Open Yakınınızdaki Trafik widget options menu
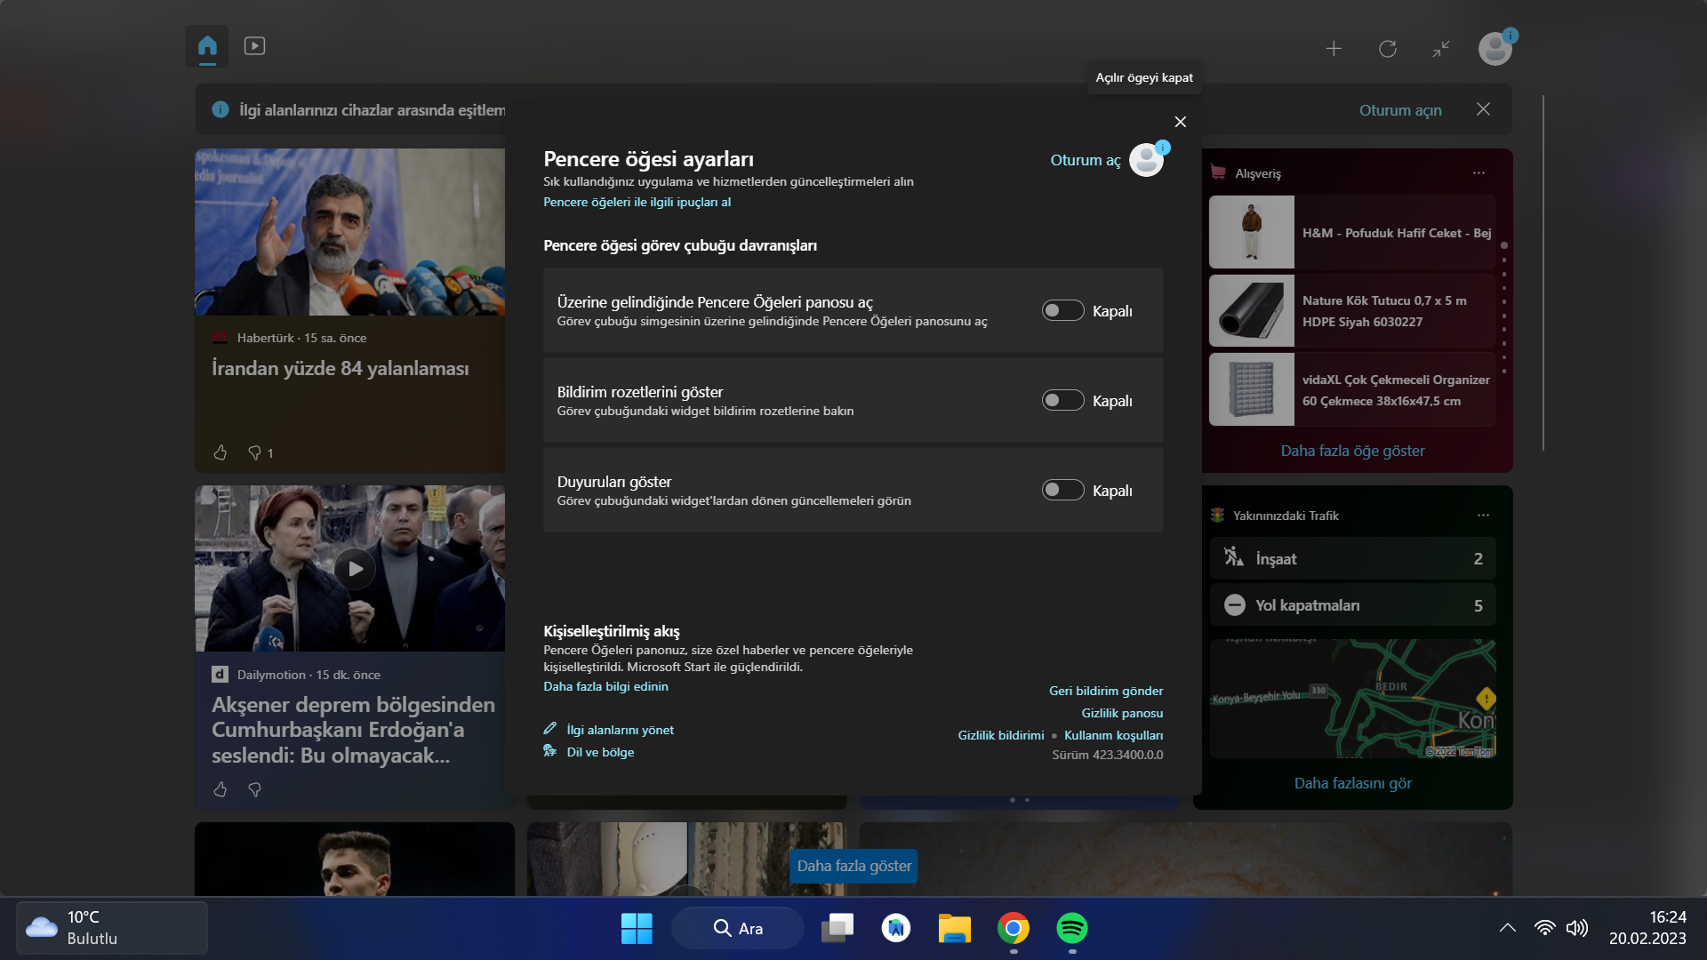Screen dimensions: 1707x960 1483,516
